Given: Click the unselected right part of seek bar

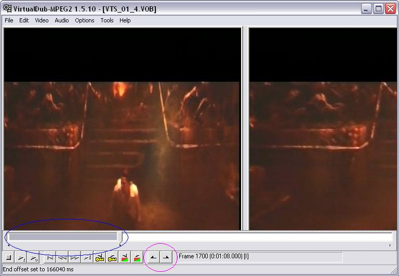Looking at the screenshot, I should coord(257,237).
